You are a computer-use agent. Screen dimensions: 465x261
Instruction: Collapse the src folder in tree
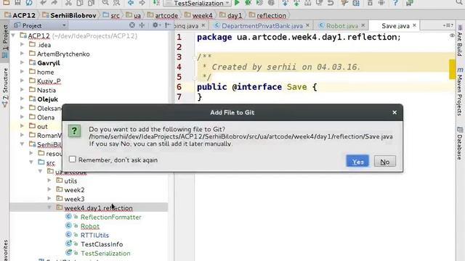[x=31, y=162]
